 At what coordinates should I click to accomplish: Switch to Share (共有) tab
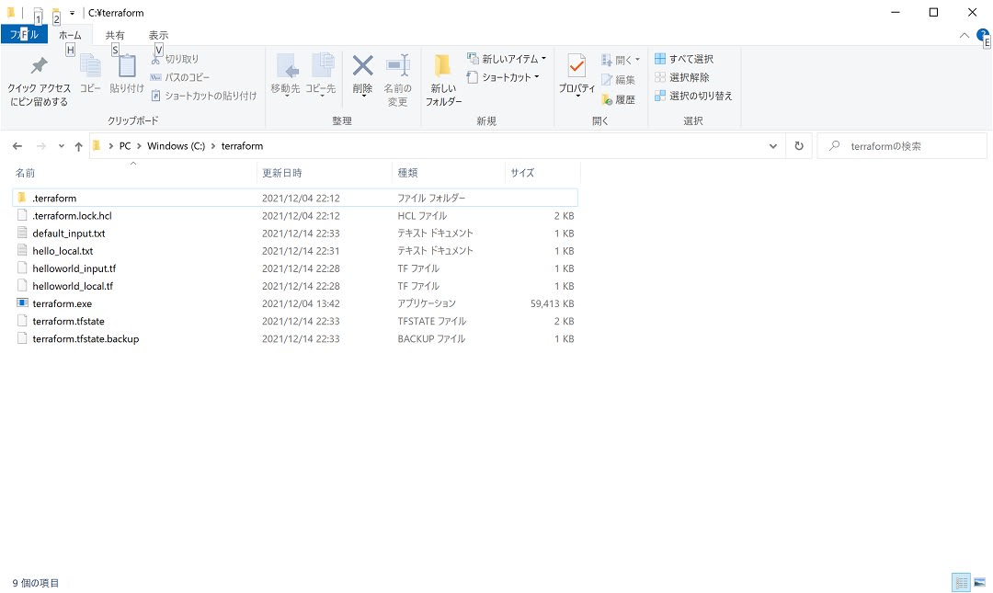pyautogui.click(x=115, y=35)
